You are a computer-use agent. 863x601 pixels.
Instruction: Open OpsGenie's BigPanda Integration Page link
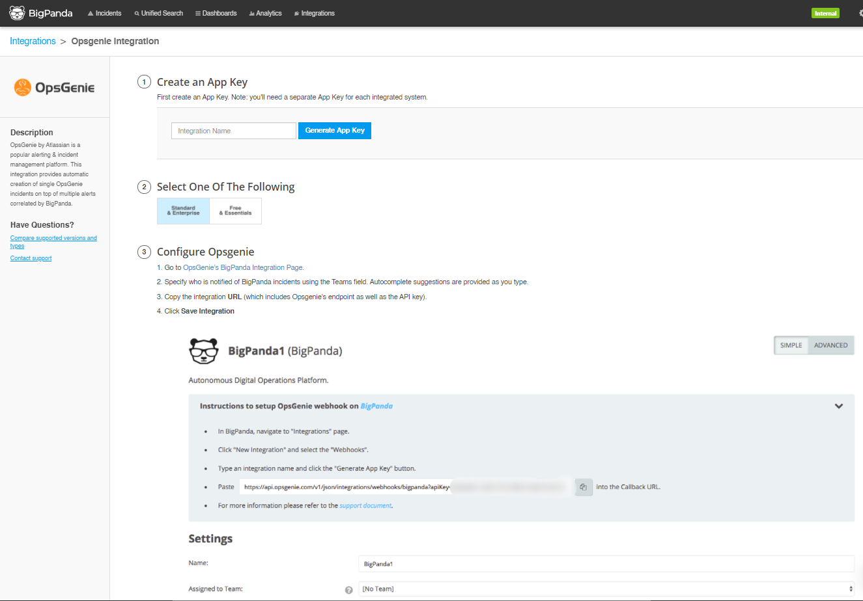click(x=243, y=267)
